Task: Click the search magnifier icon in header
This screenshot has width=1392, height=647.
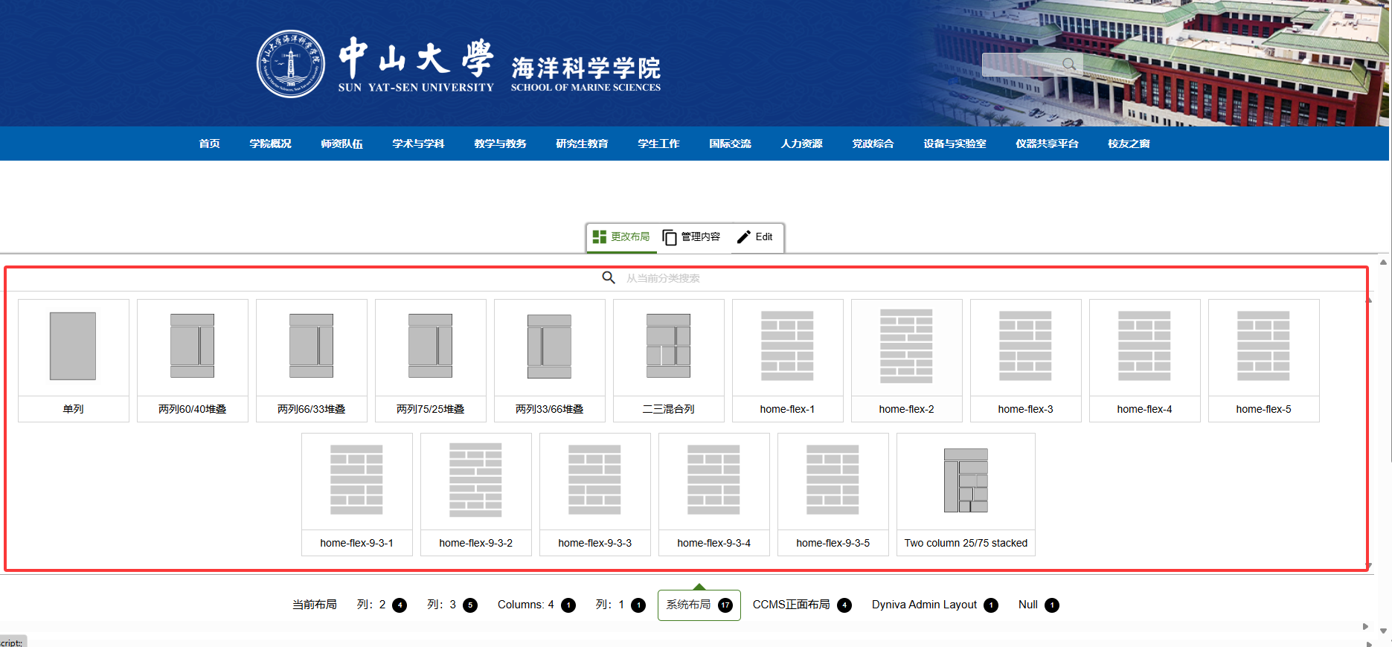Action: (x=1068, y=65)
